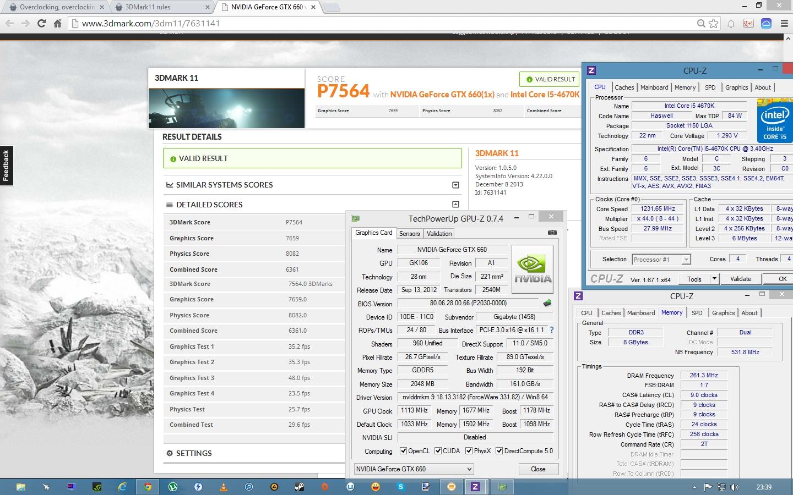The height and width of the screenshot is (495, 793).
Task: Open the Google +1 extension
Action: (748, 24)
